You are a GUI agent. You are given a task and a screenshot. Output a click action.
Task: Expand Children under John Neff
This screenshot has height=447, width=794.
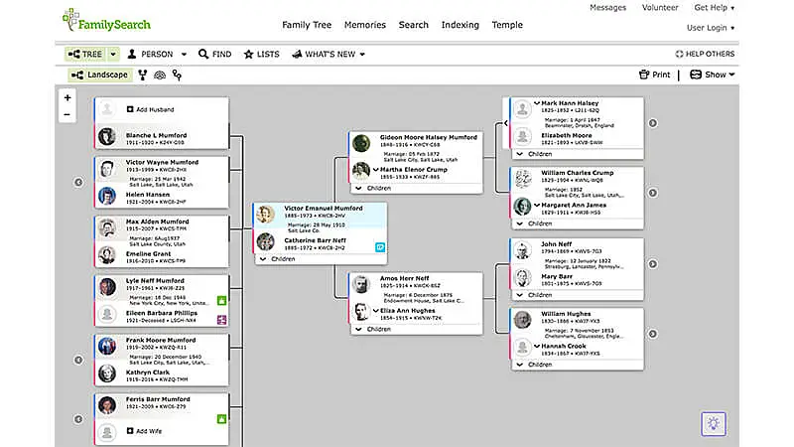pyautogui.click(x=534, y=295)
